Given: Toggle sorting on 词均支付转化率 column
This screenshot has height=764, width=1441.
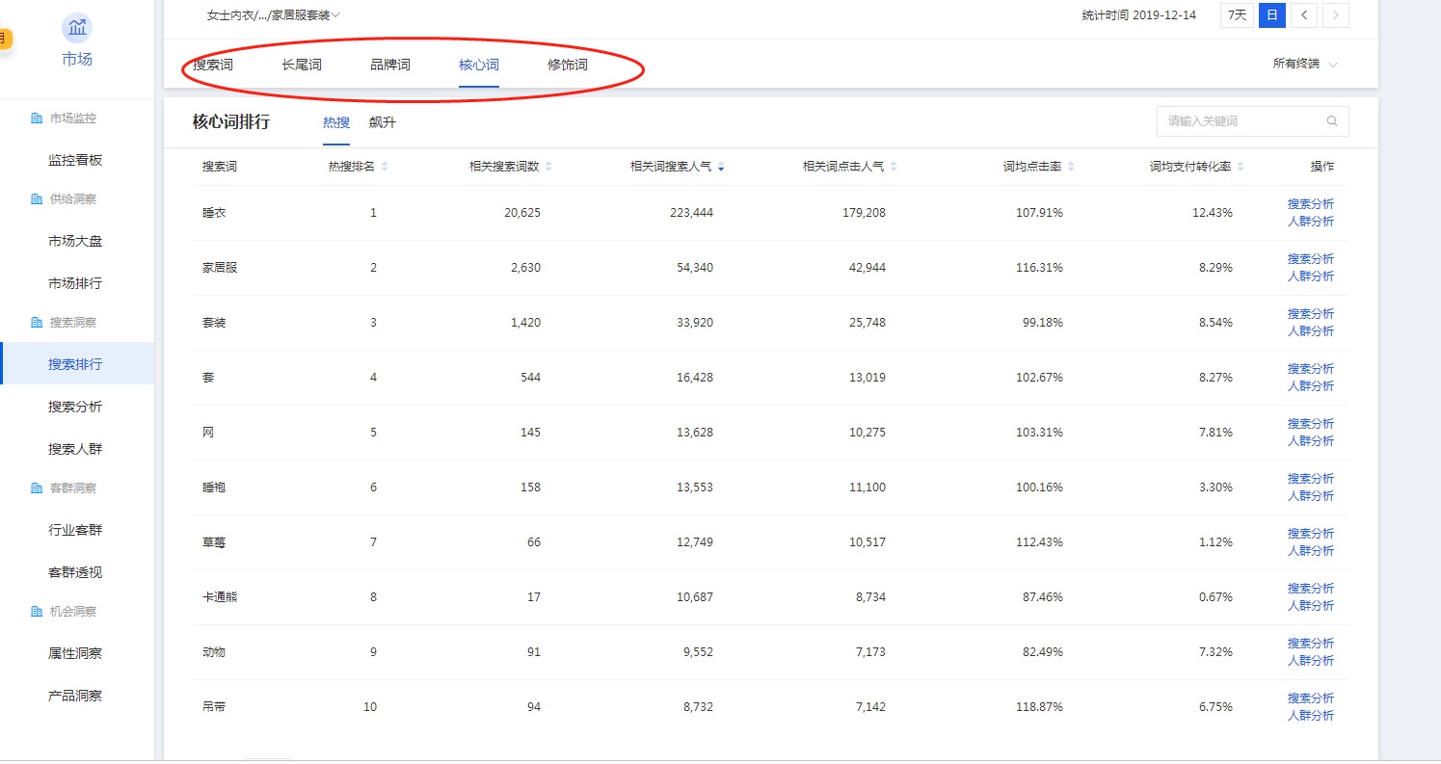Looking at the screenshot, I should click(x=1241, y=165).
